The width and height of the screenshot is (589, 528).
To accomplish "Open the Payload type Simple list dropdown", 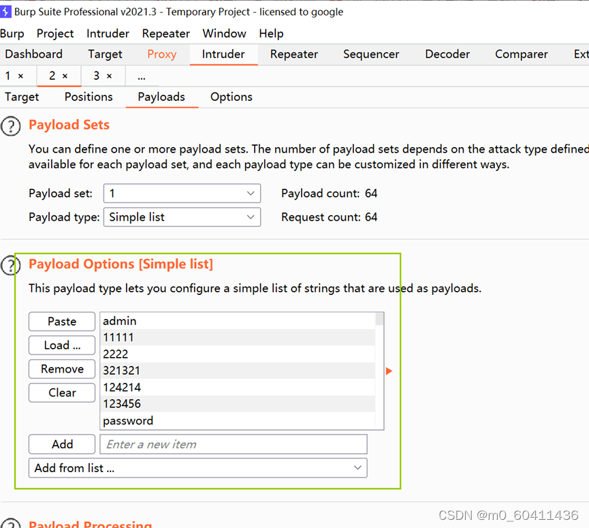I will pos(182,217).
